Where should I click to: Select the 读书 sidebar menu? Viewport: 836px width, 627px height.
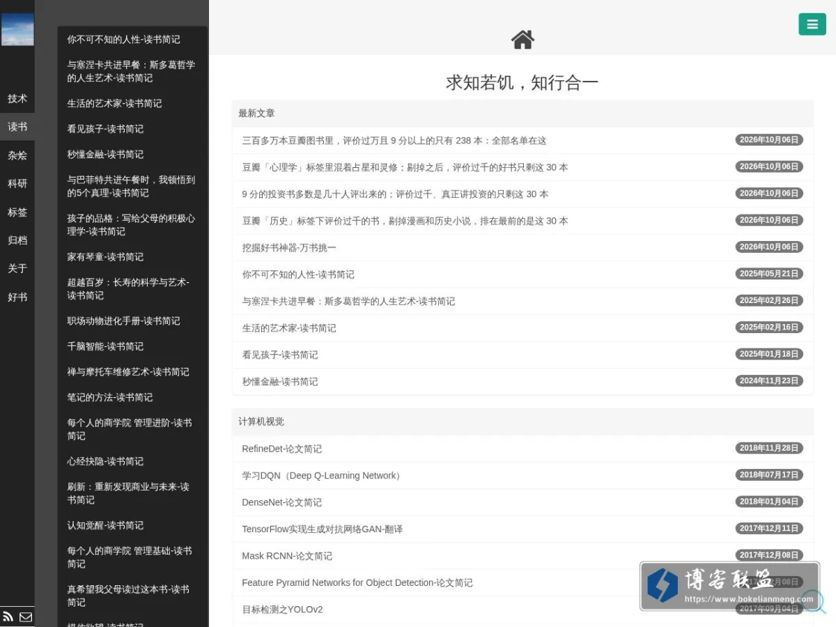[x=17, y=127]
